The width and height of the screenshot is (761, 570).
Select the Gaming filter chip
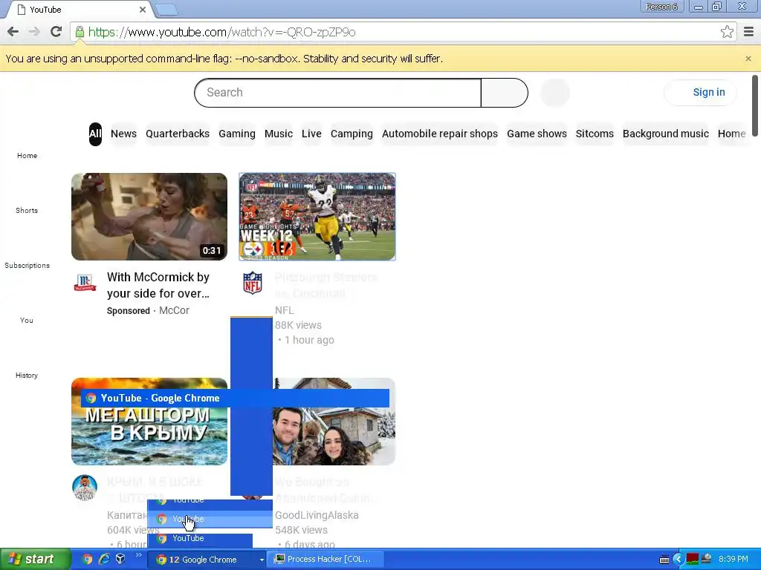237,134
